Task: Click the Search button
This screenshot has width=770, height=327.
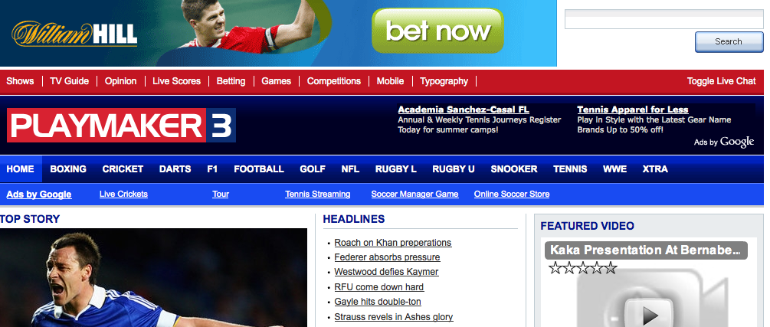Action: [x=729, y=41]
